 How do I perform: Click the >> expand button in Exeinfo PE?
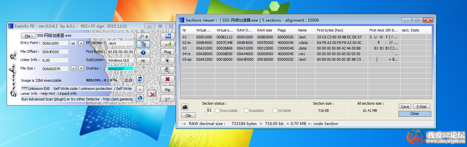pyautogui.click(x=168, y=98)
